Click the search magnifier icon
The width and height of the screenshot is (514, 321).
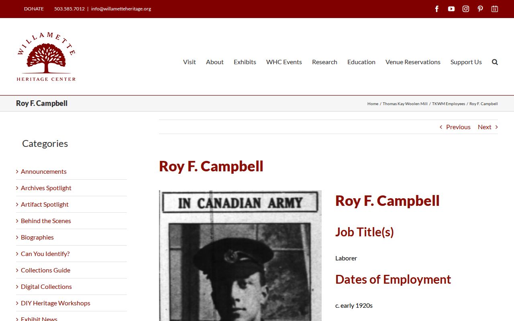495,62
